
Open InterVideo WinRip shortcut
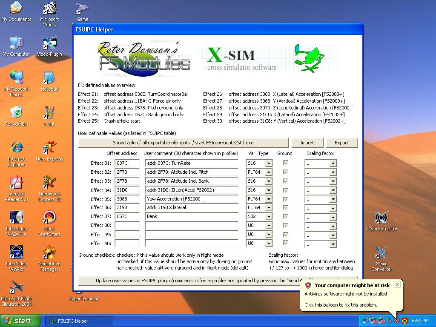(16, 258)
